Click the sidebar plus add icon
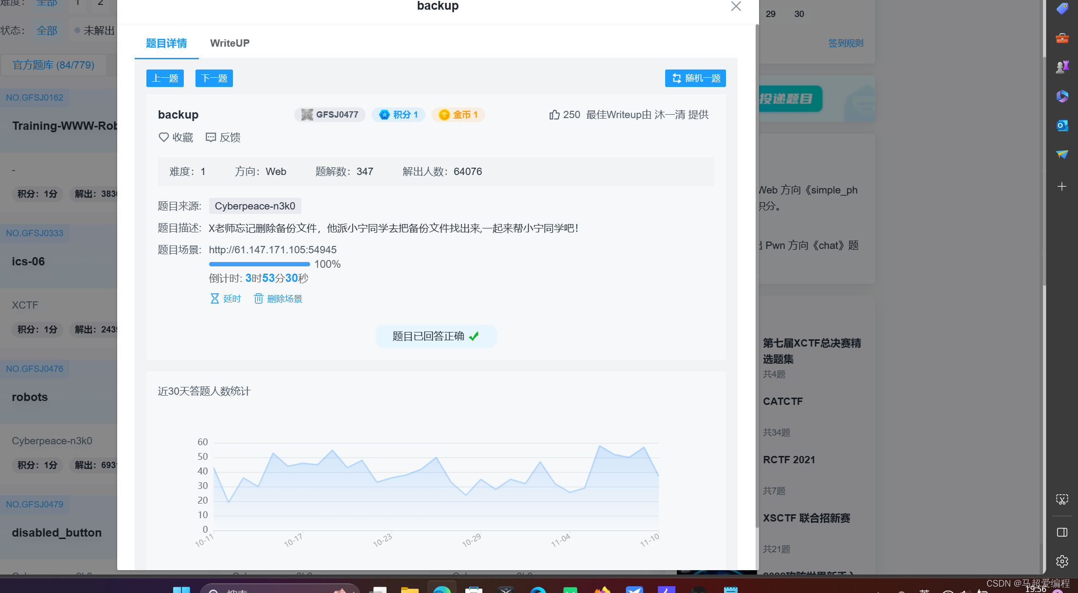The image size is (1078, 593). point(1062,187)
